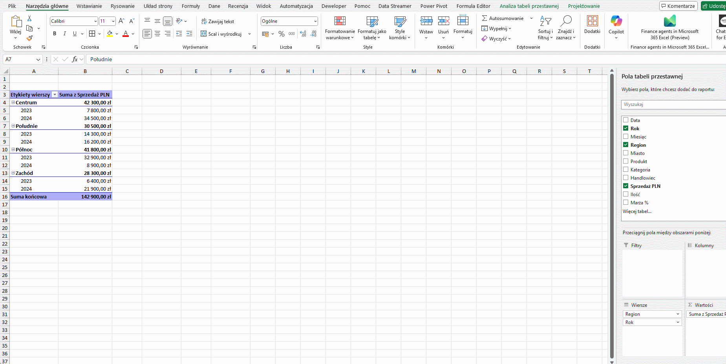Open the Analiza tabeli przestawnej tab
The image size is (726, 364).
coord(528,6)
